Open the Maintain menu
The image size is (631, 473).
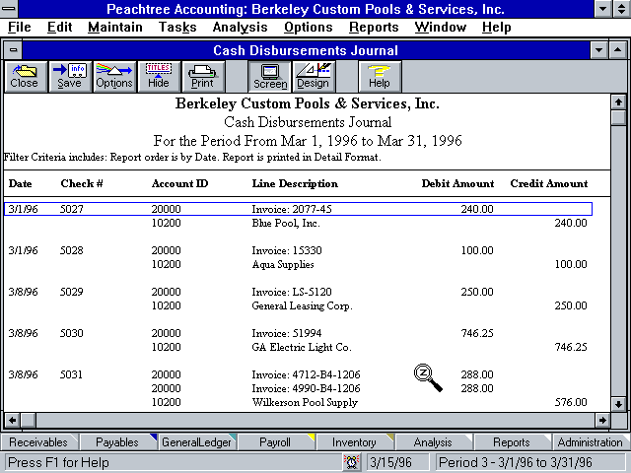coord(115,27)
